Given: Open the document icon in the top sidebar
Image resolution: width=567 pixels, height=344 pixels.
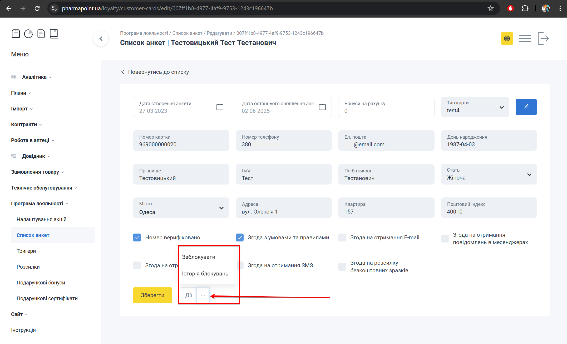Looking at the screenshot, I should pos(41,33).
